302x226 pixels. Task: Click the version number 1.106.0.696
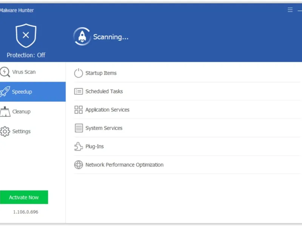coord(26,212)
